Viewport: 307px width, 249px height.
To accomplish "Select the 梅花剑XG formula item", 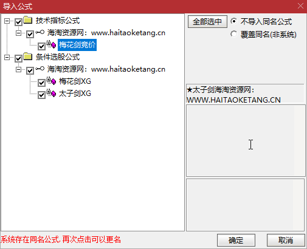I will (x=75, y=81).
